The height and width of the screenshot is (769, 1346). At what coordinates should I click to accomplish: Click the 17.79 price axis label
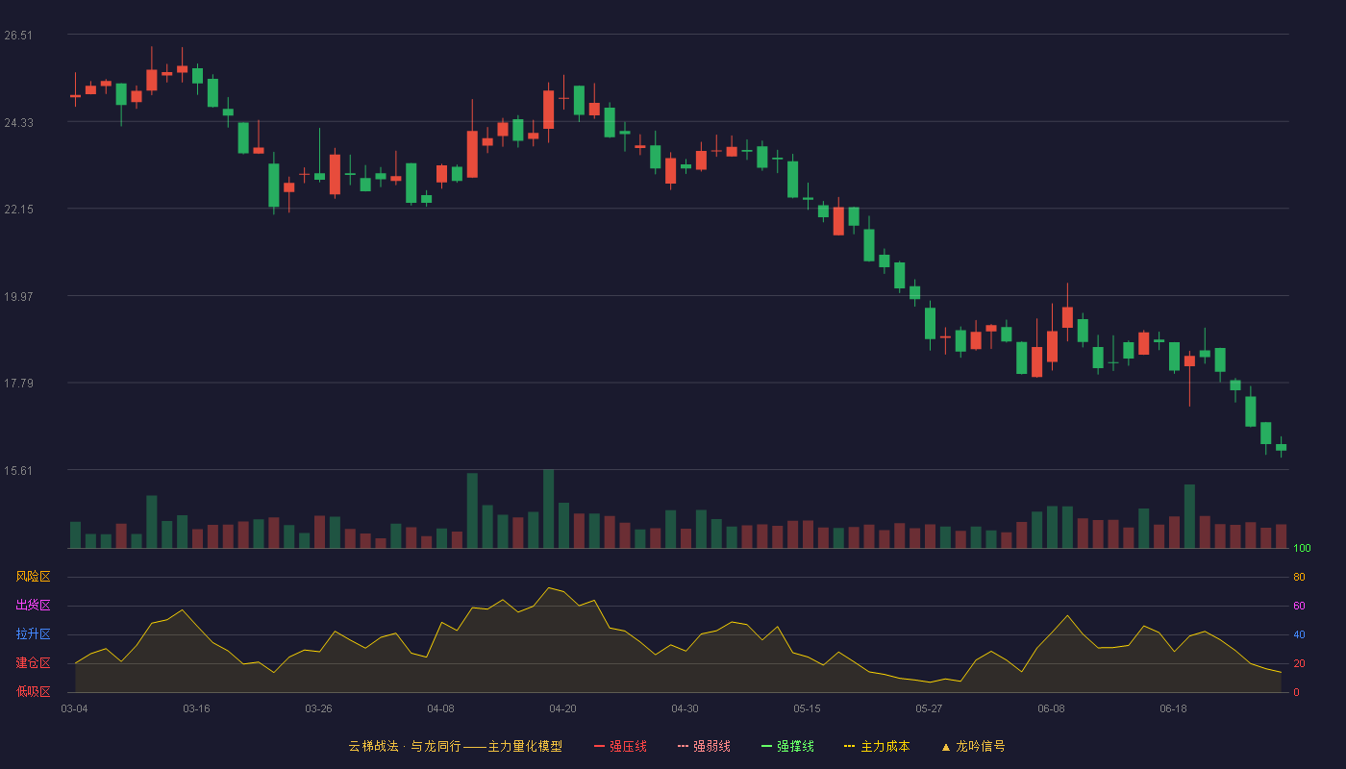point(18,384)
